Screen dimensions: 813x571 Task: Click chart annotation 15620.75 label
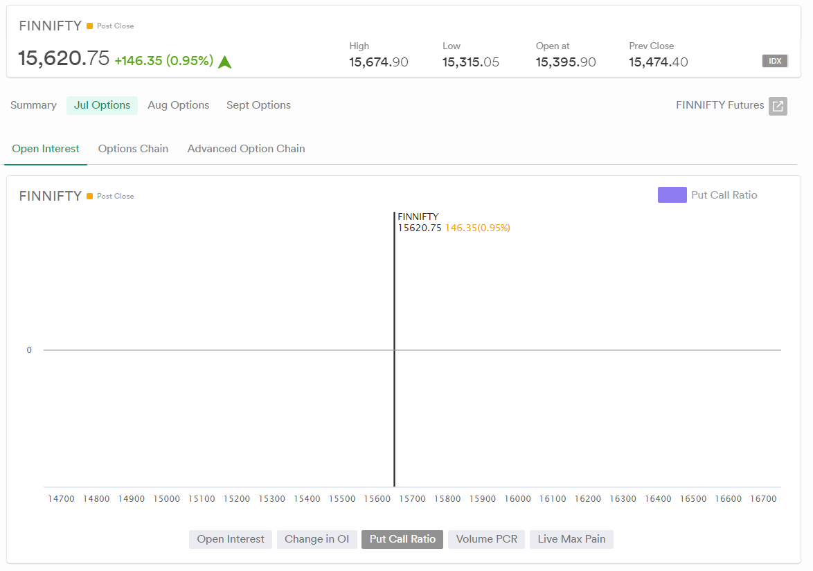pos(420,228)
